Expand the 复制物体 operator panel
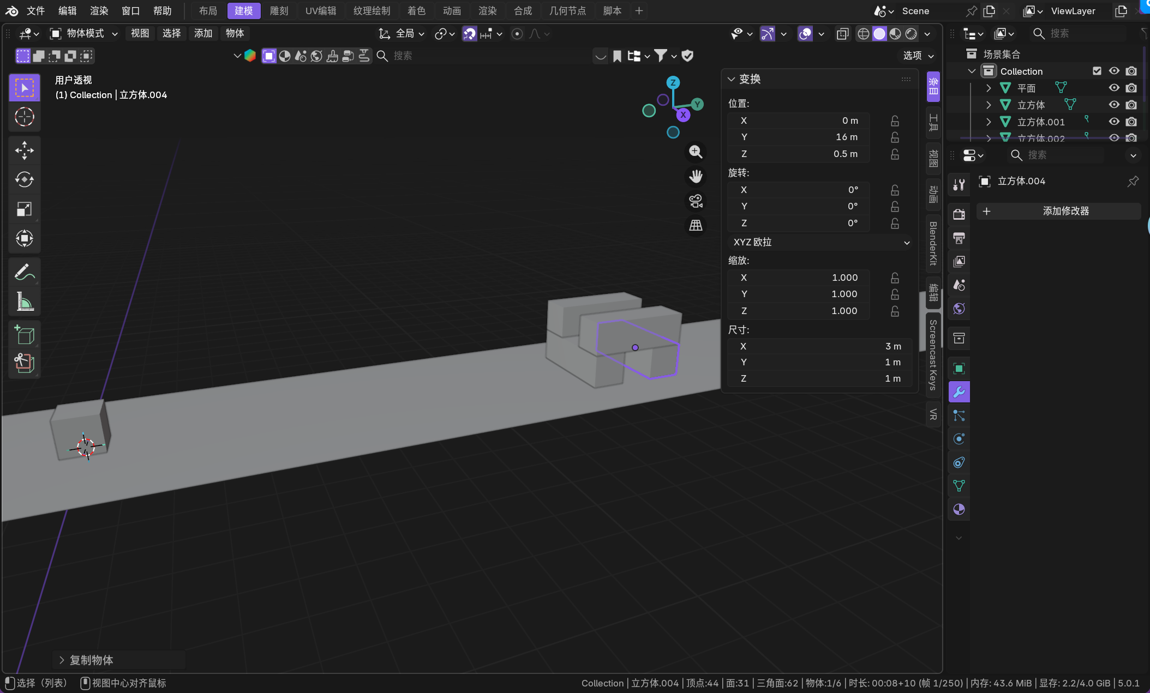 62,660
